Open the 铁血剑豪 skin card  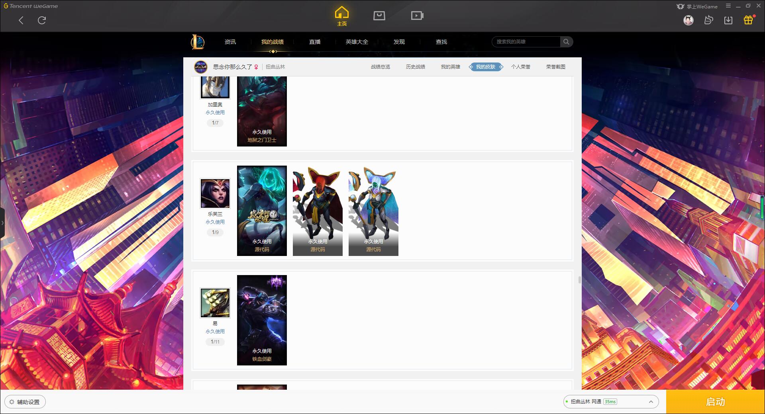point(262,320)
